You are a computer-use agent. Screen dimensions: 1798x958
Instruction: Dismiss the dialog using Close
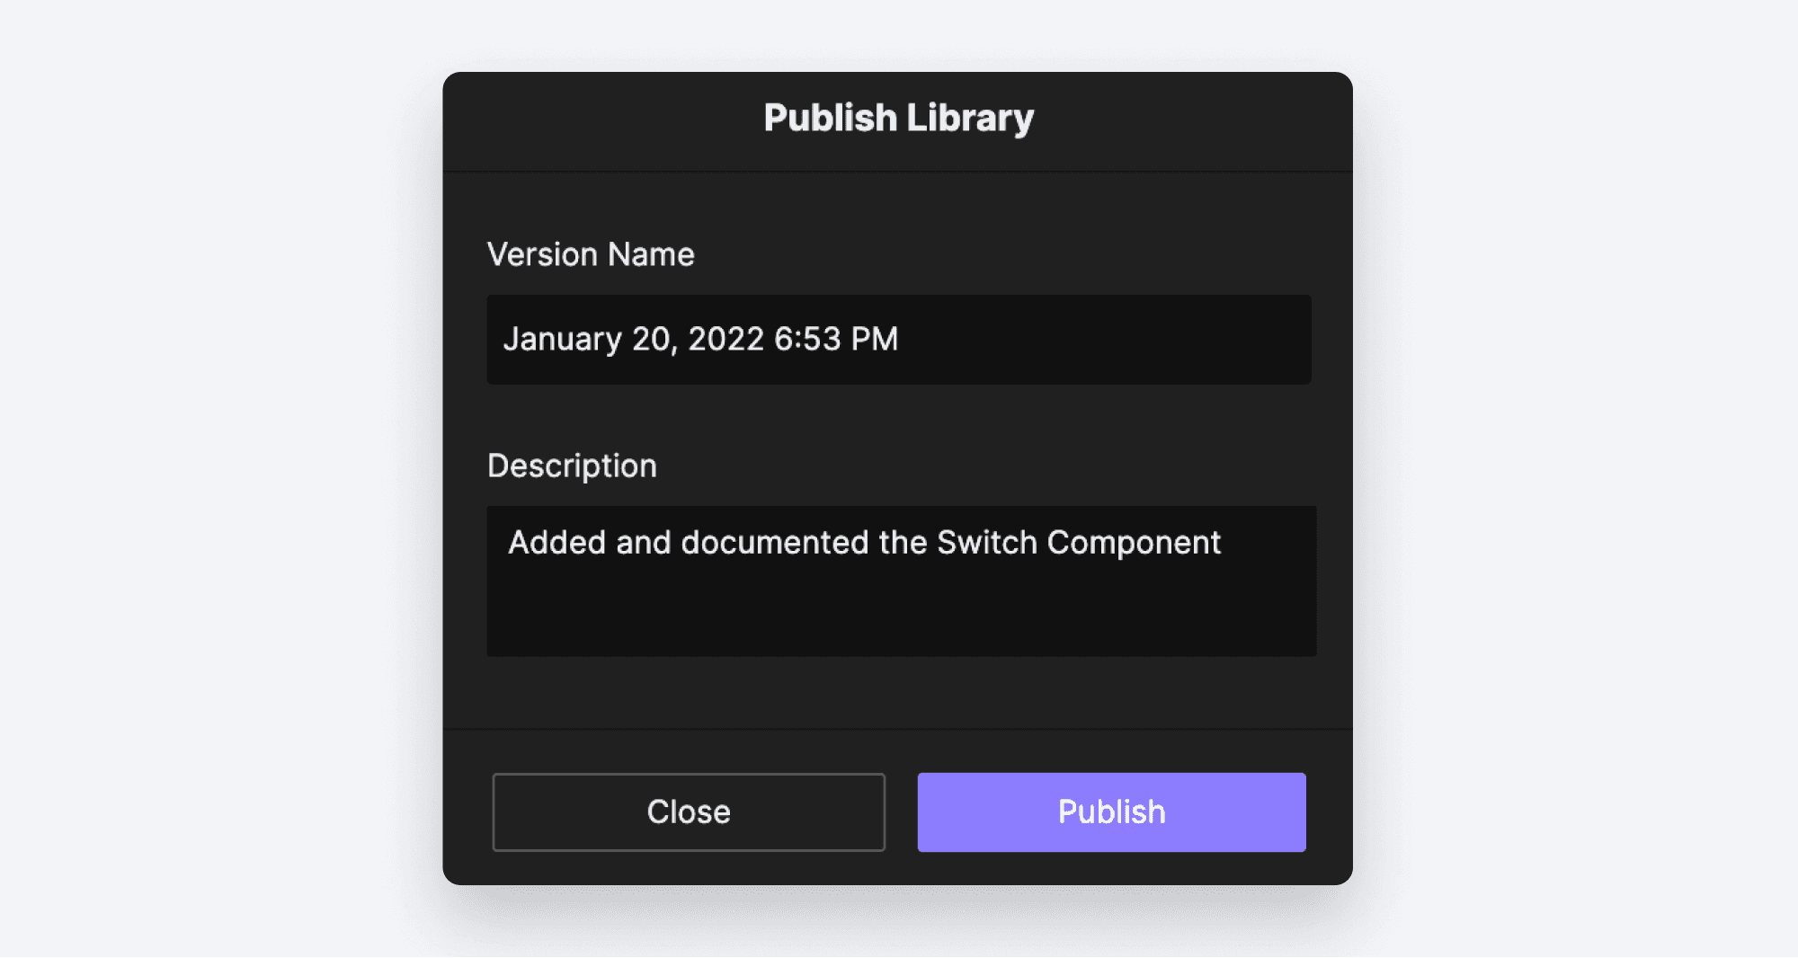[688, 812]
